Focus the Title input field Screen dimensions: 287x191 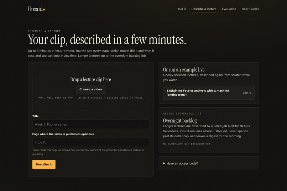(x=90, y=124)
